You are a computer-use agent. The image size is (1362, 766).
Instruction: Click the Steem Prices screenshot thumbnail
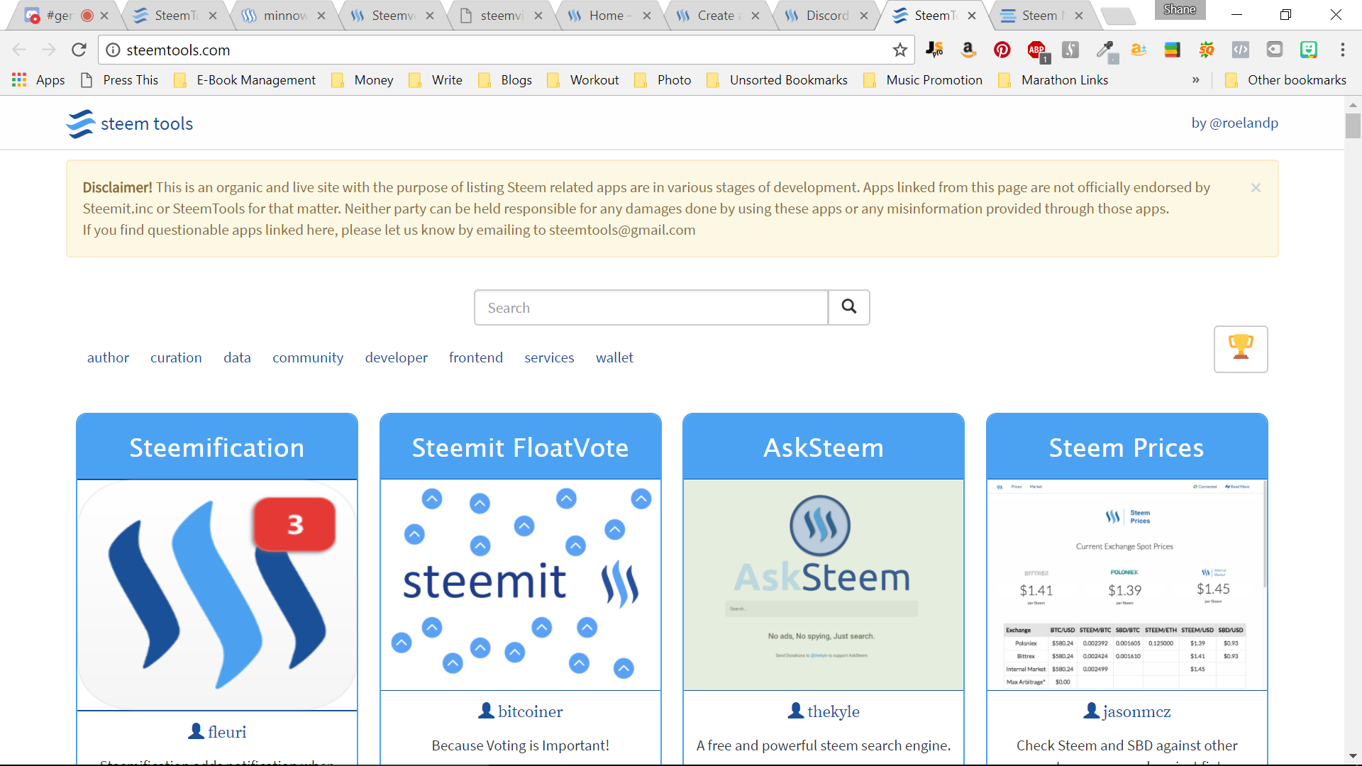click(1126, 584)
